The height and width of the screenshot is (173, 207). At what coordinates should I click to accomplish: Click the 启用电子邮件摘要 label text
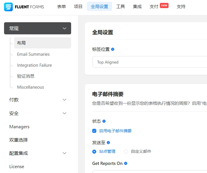(x=115, y=131)
